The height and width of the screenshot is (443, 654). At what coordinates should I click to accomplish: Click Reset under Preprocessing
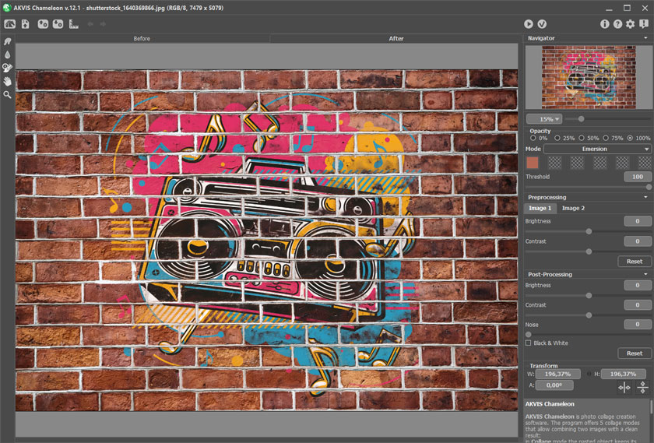pyautogui.click(x=635, y=262)
